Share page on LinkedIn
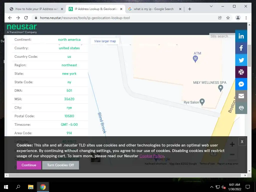This screenshot has height=192, width=256. click(x=241, y=36)
